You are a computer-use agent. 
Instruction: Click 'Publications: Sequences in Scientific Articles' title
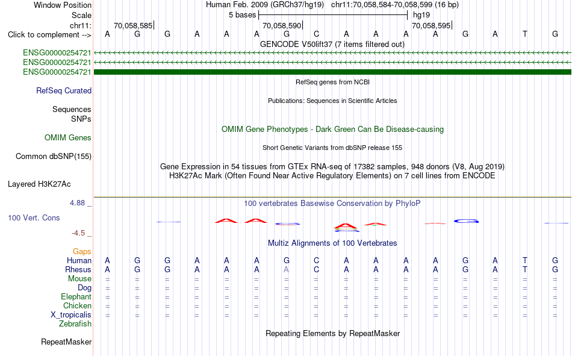click(x=332, y=101)
